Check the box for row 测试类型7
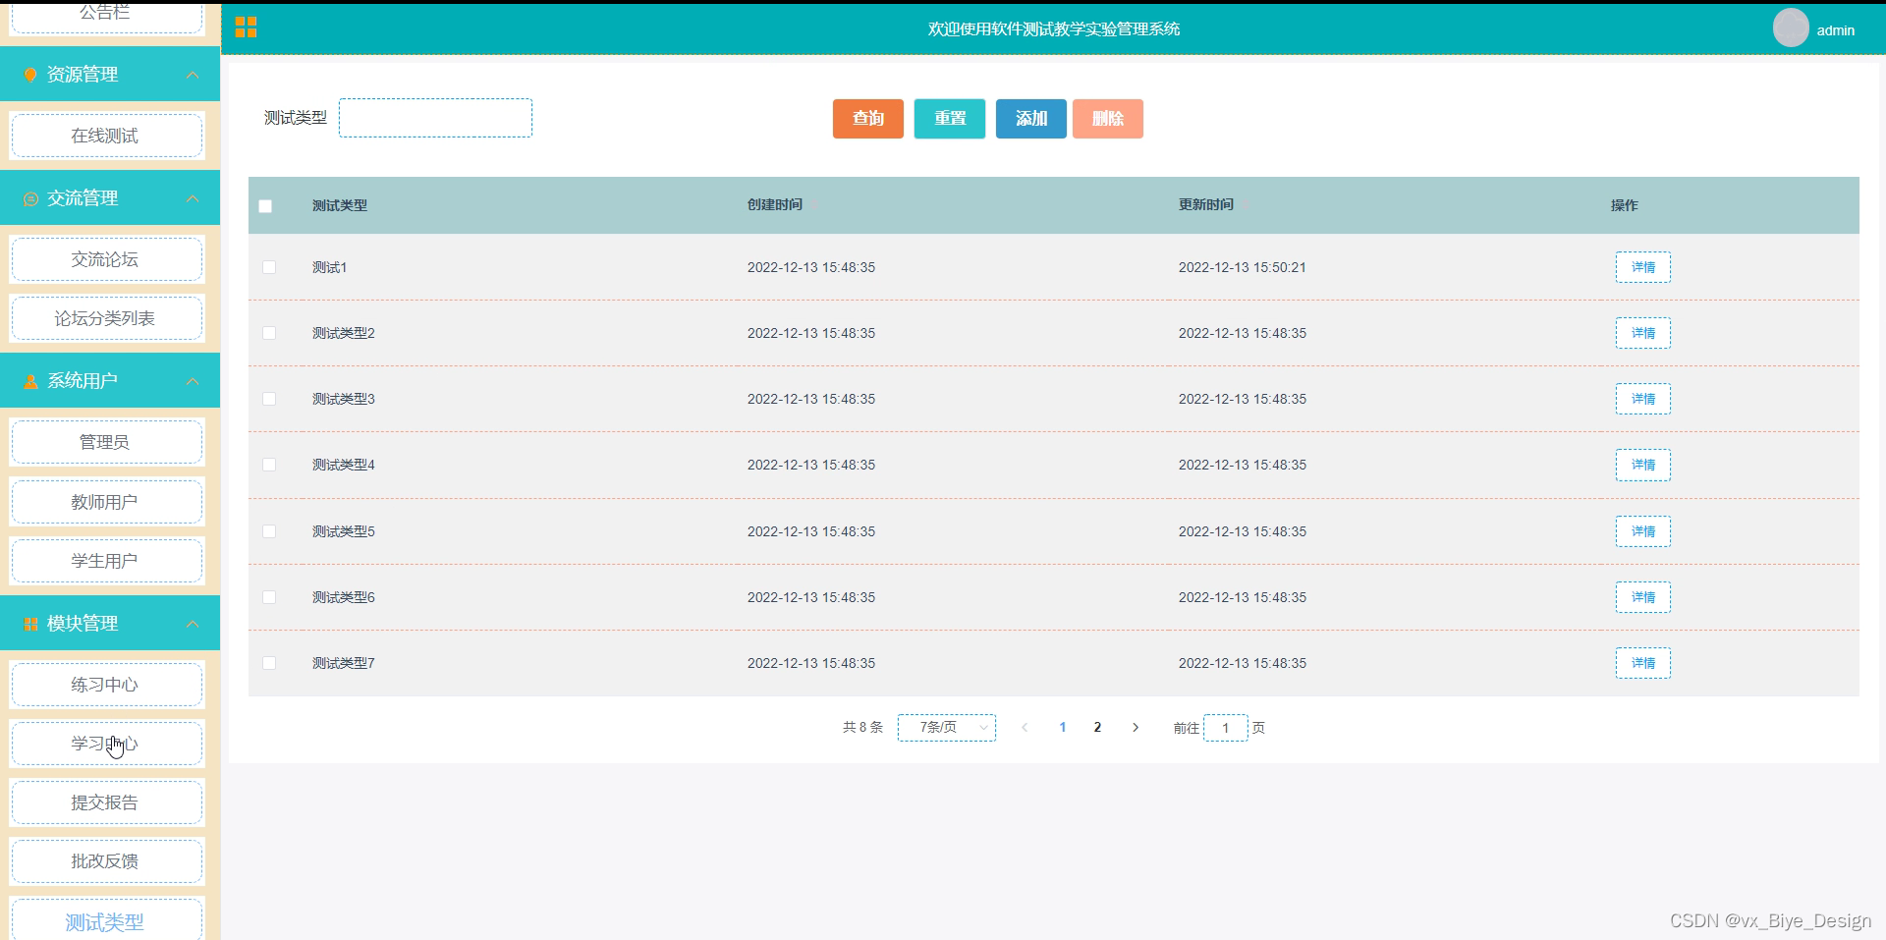Image resolution: width=1886 pixels, height=940 pixels. 269,663
